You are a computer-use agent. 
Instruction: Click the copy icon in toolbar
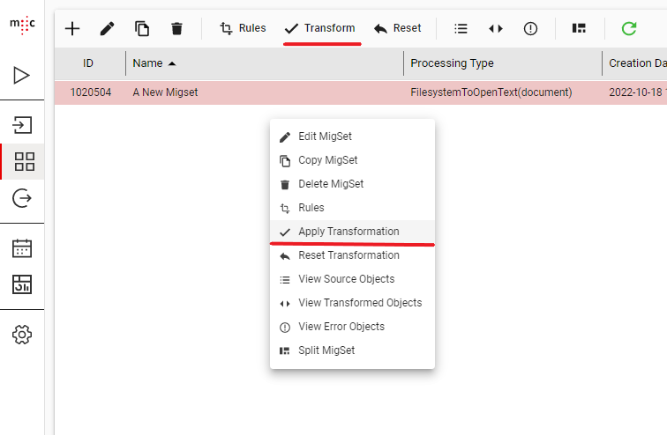142,28
